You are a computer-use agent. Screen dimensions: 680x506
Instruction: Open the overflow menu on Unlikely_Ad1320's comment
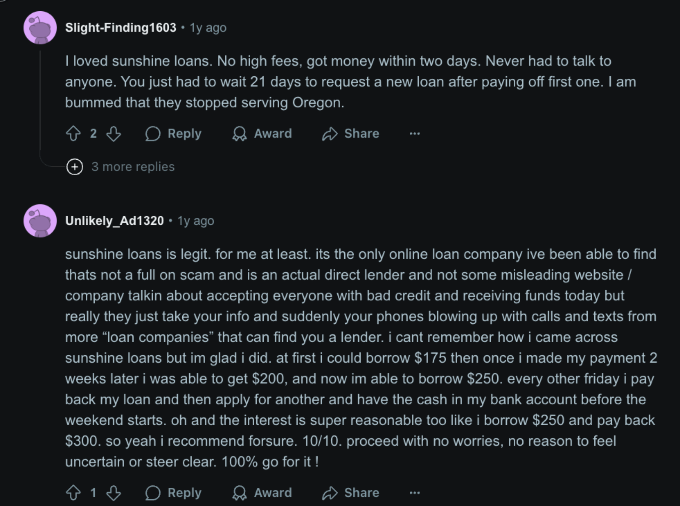click(414, 493)
